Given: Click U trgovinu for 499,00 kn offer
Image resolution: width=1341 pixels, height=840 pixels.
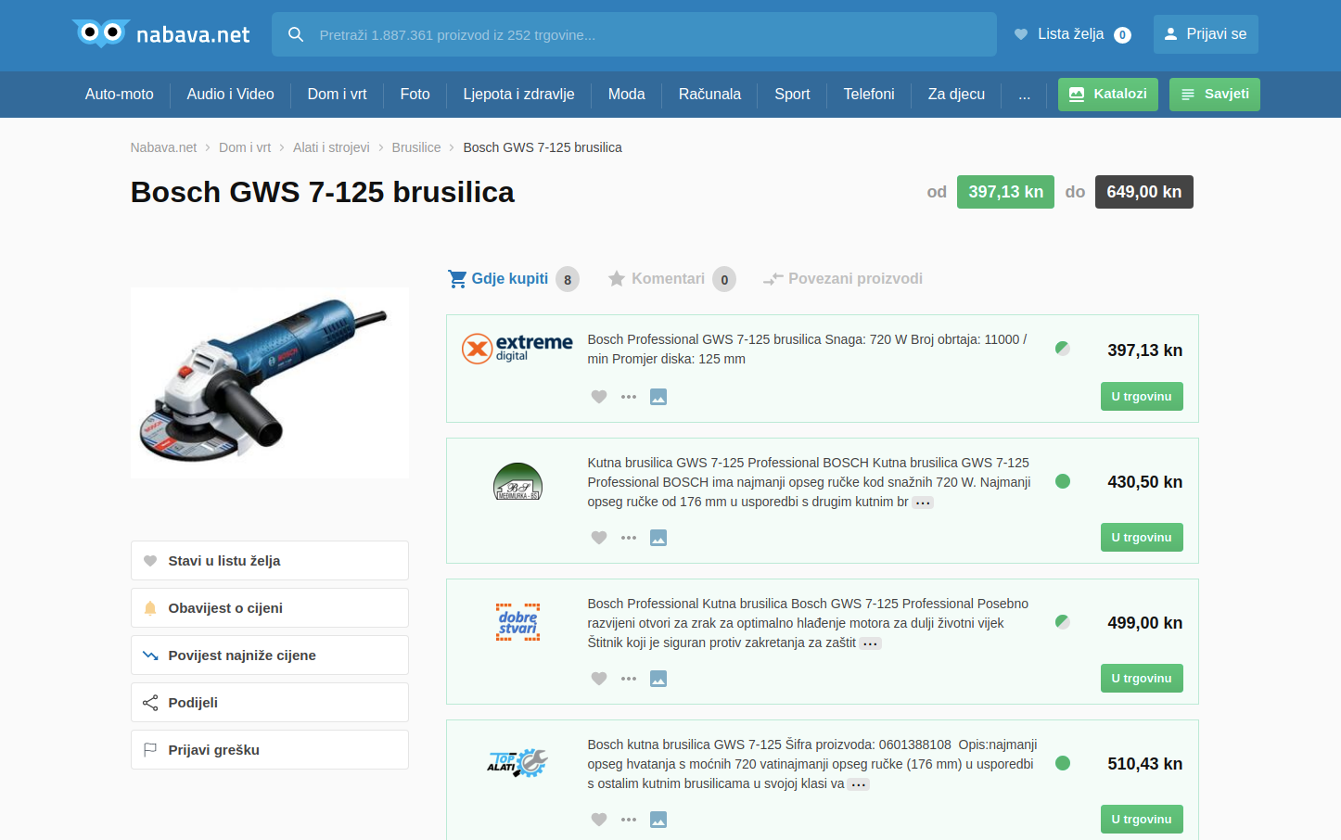Looking at the screenshot, I should pos(1142,679).
